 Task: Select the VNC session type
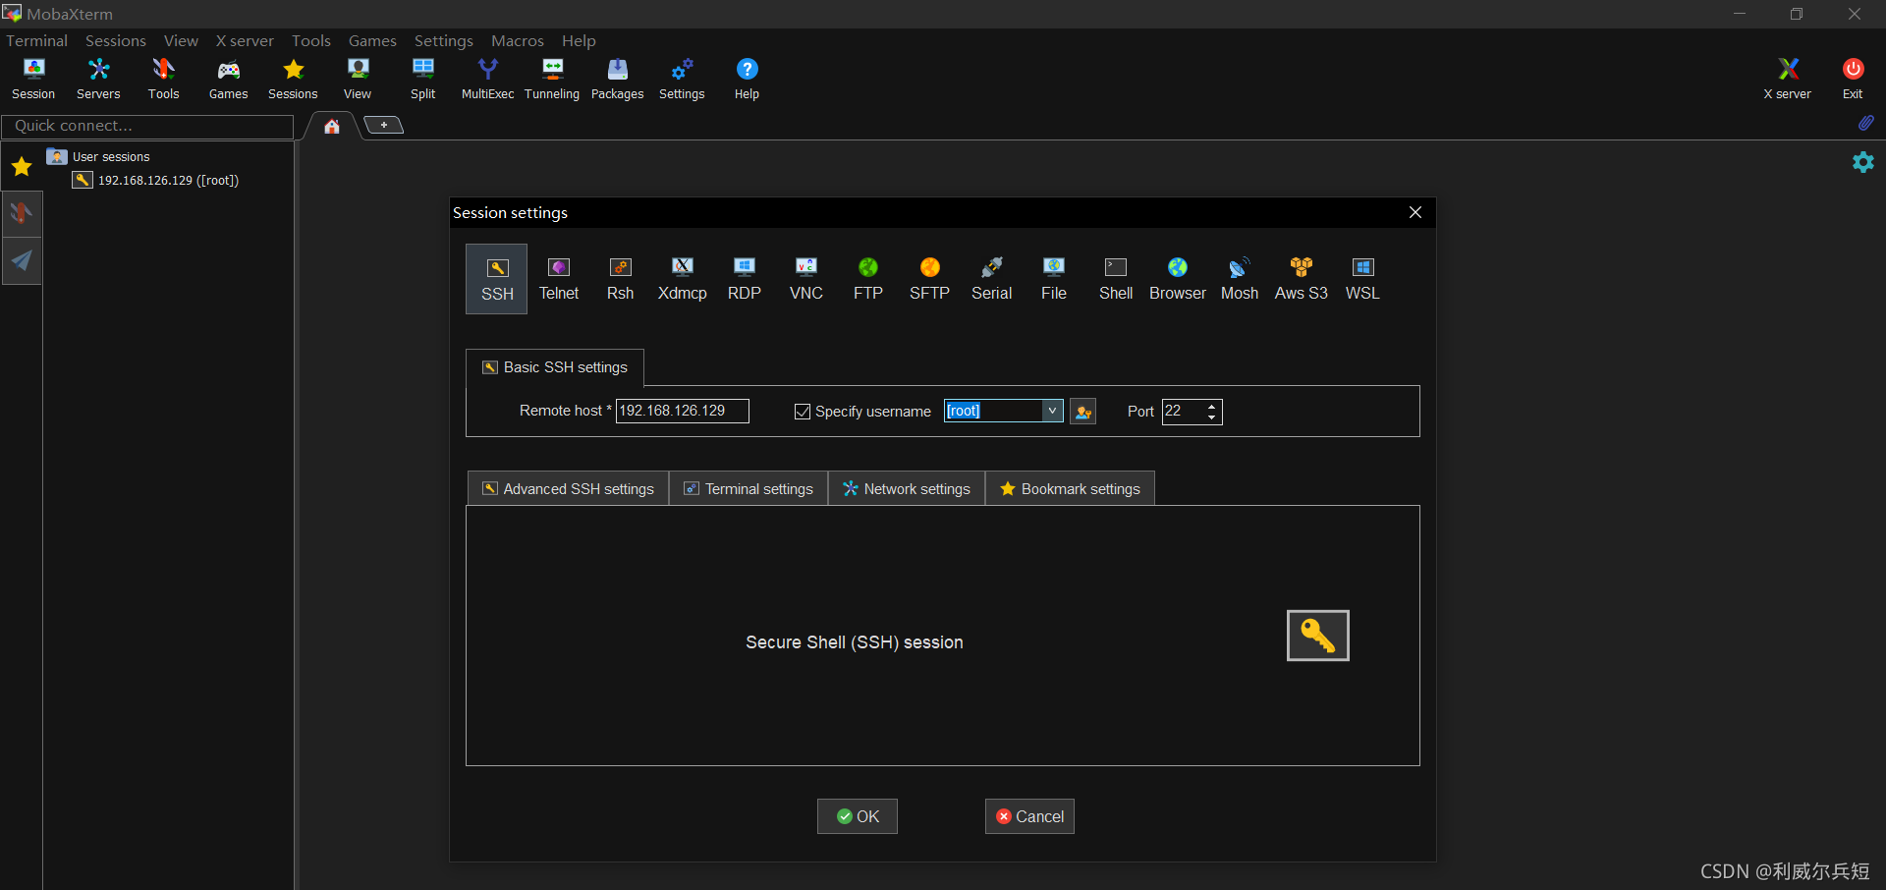pyautogui.click(x=806, y=279)
